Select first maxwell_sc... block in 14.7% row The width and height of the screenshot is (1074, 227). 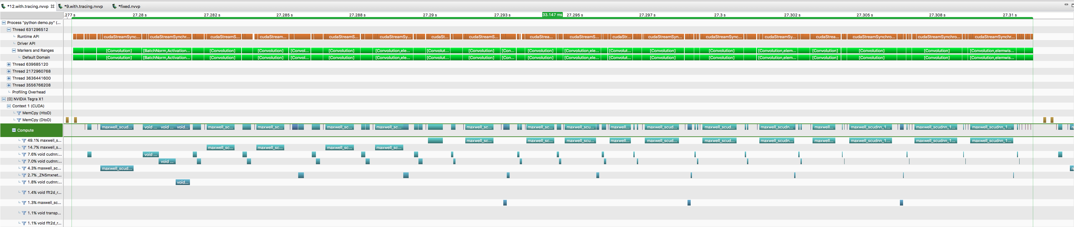tap(221, 147)
